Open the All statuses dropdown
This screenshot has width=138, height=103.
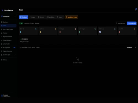click(x=131, y=48)
